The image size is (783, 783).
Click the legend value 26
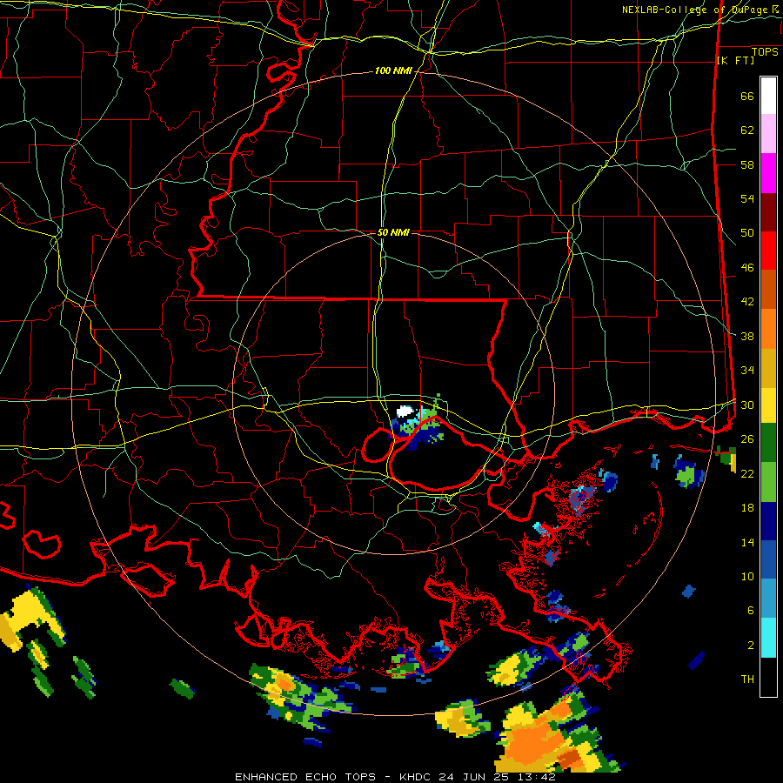click(747, 439)
